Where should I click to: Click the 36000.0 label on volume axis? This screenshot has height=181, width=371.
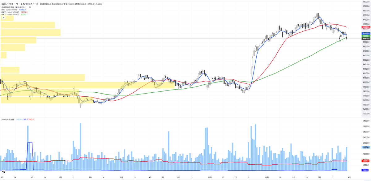click(366, 121)
